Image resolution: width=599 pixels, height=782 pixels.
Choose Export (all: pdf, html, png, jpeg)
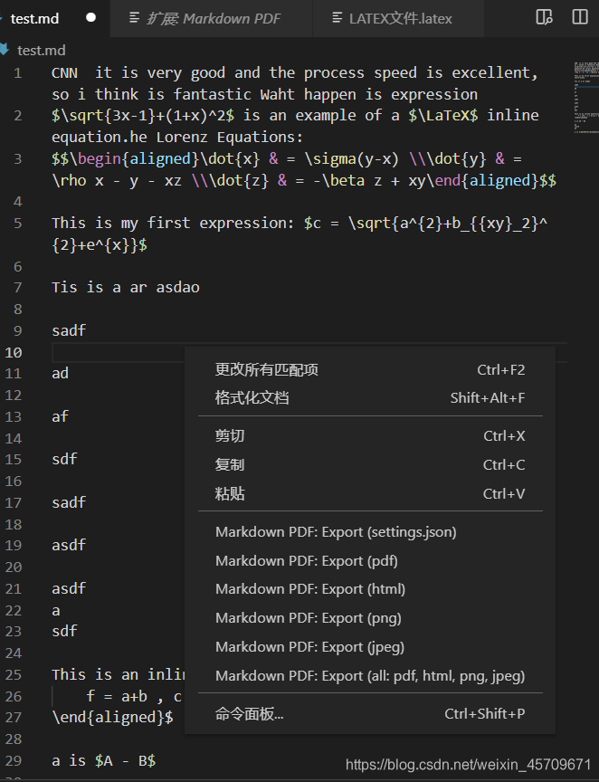(369, 676)
